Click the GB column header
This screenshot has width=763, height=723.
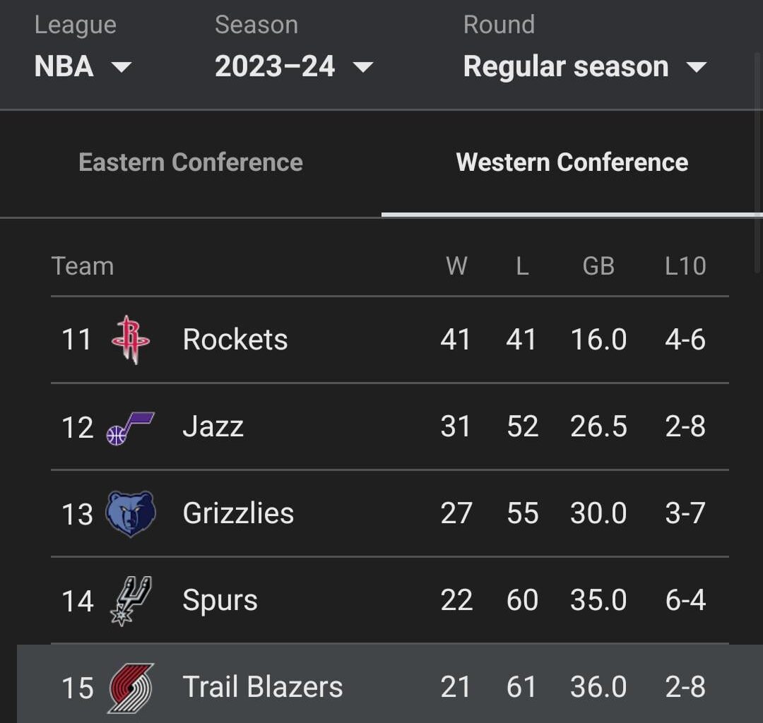pyautogui.click(x=598, y=266)
